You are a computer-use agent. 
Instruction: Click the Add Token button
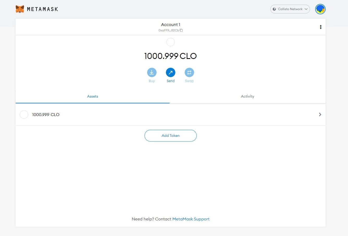pyautogui.click(x=171, y=136)
